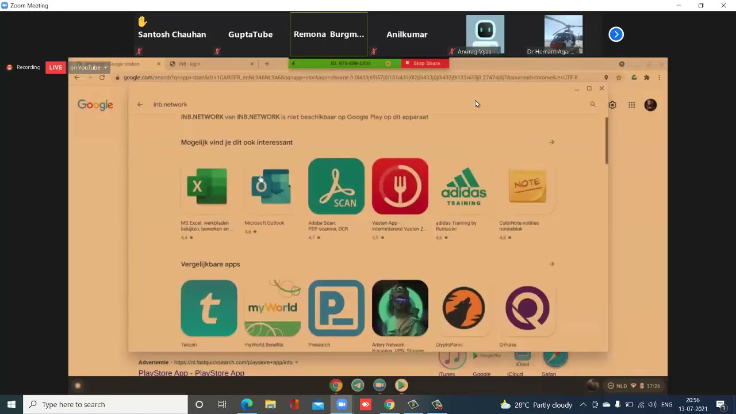Viewport: 736px width, 414px height.
Task: Select Anilkumar participant tile
Action: pos(407,34)
